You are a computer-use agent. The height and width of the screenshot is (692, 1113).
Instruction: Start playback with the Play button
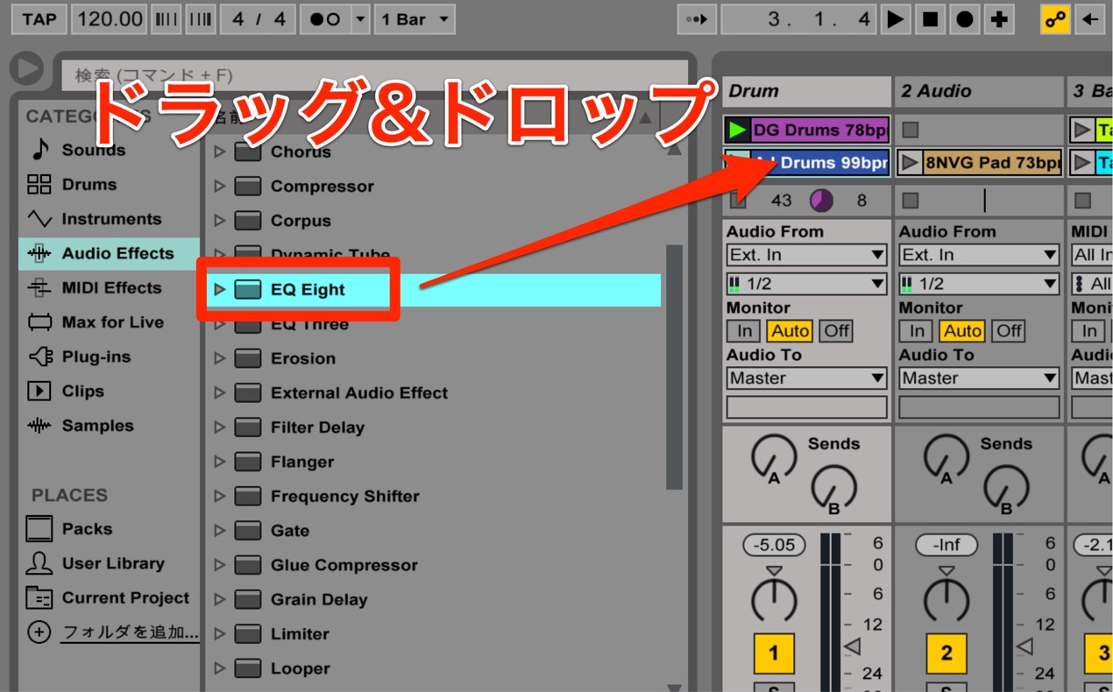click(895, 19)
